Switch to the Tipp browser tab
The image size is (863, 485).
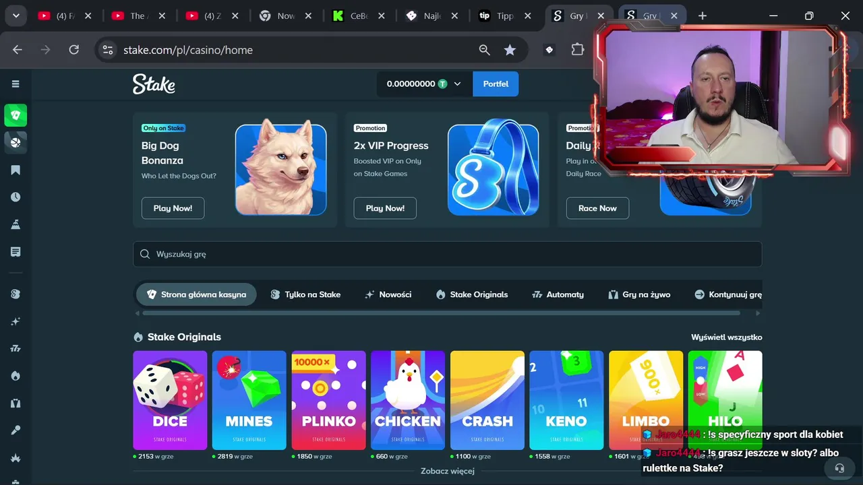(x=505, y=15)
